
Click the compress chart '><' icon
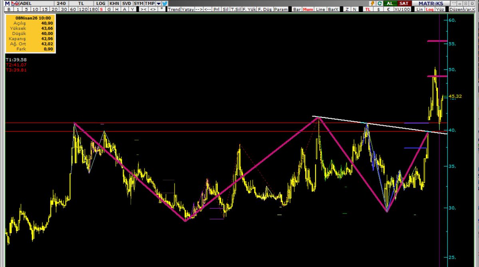tap(143, 10)
